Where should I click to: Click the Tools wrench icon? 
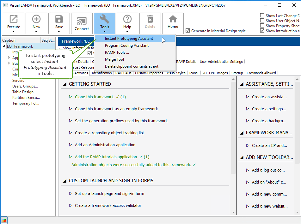(x=105, y=20)
